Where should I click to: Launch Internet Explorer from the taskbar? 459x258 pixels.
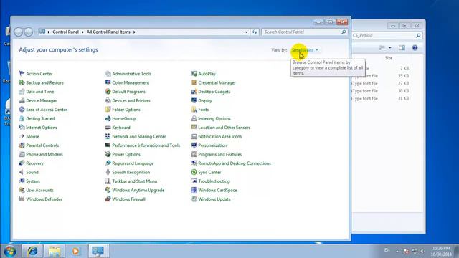32,251
